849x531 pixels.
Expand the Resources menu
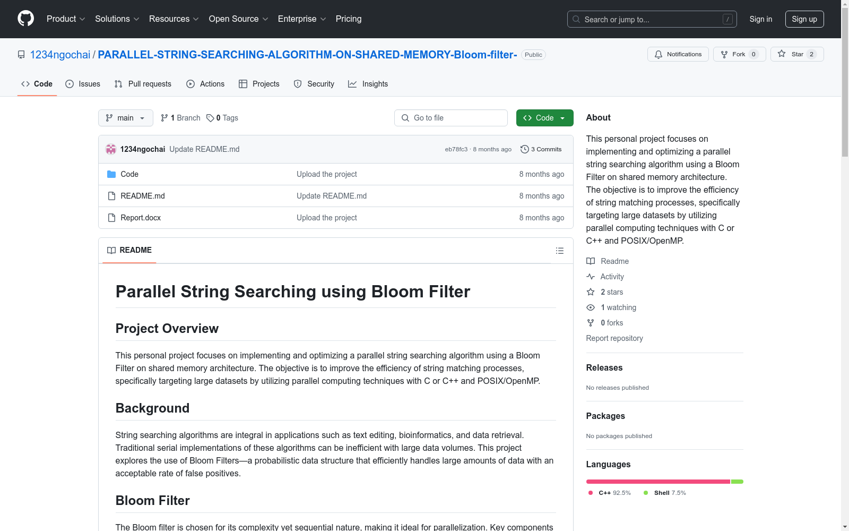(174, 19)
